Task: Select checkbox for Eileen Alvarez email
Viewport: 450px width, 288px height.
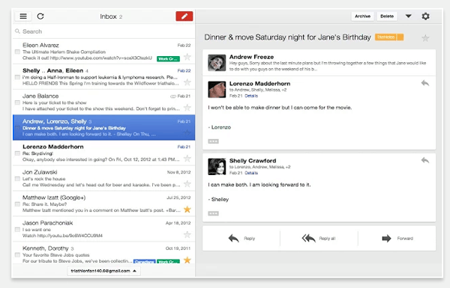Action: click(17, 52)
